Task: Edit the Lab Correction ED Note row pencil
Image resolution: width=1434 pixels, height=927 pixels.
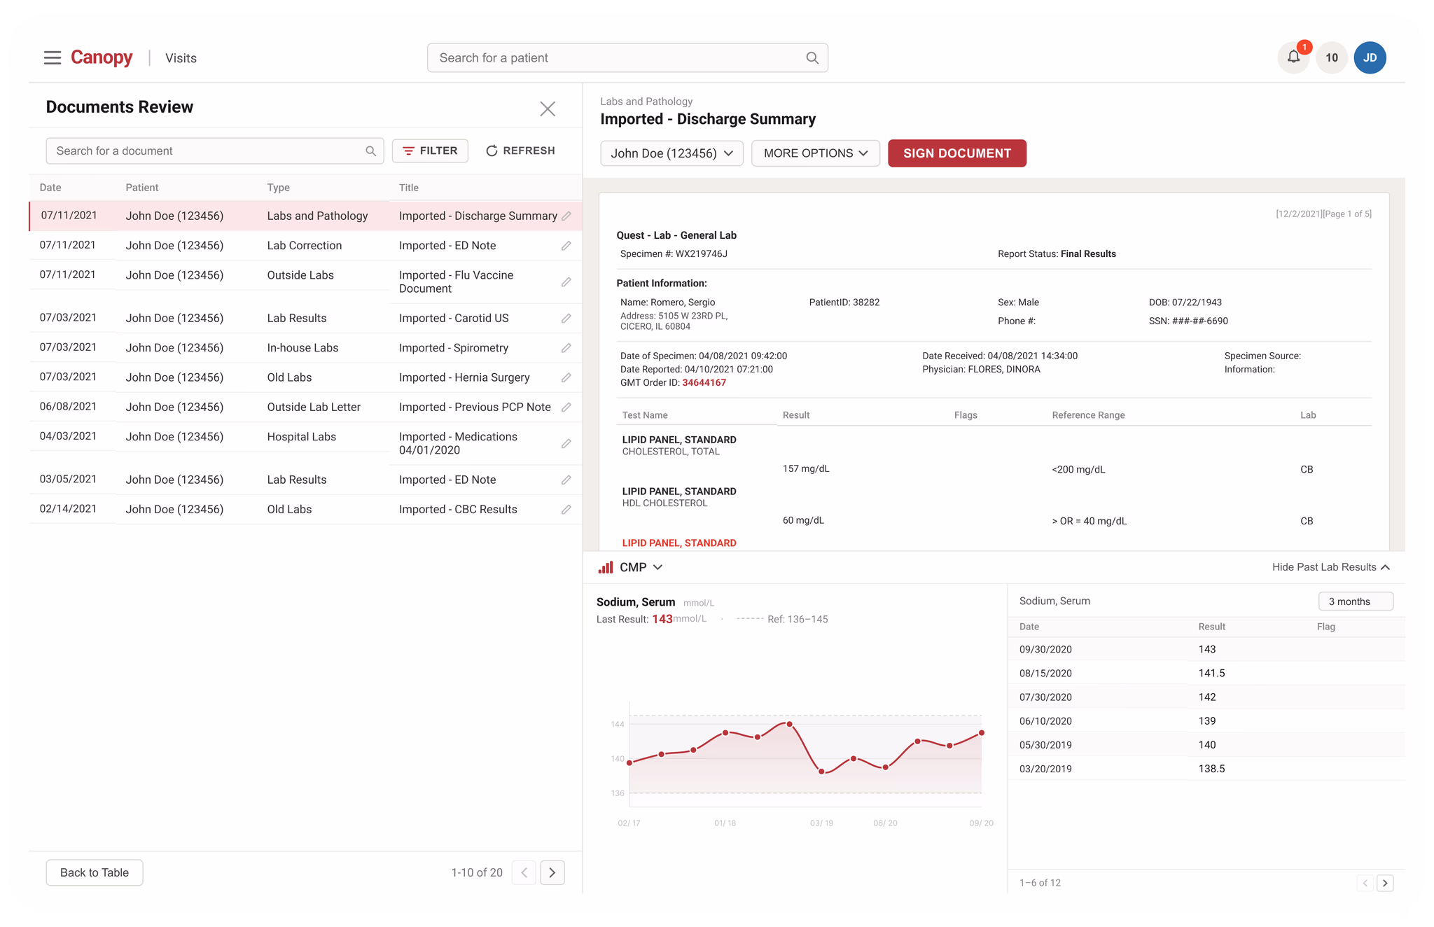Action: coord(566,246)
